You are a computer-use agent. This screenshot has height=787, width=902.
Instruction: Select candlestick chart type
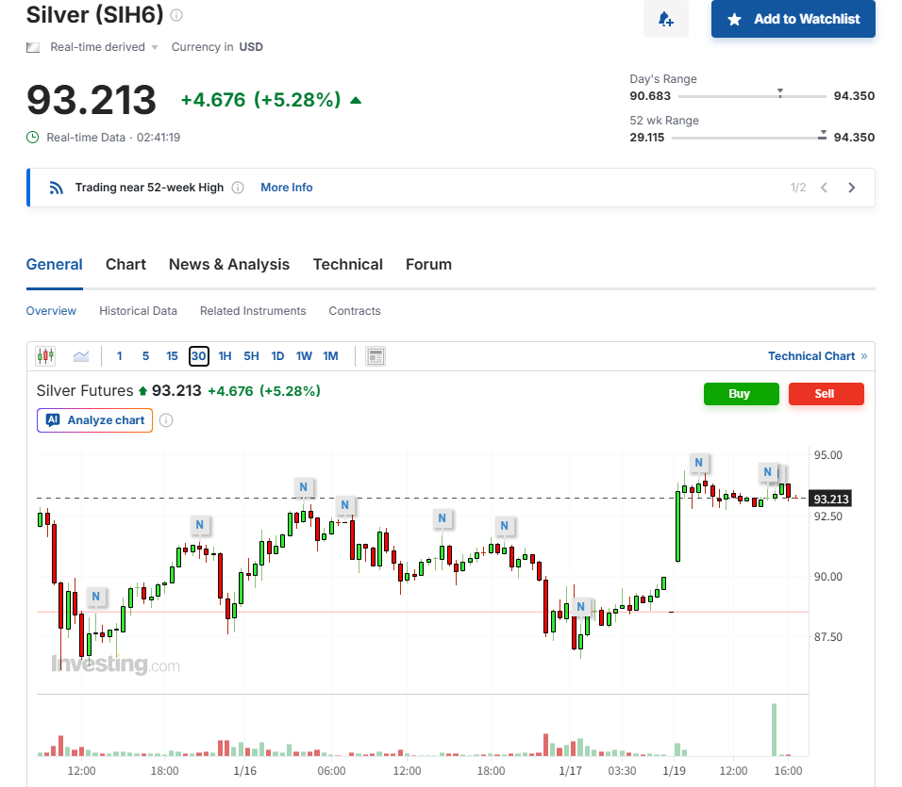coord(45,356)
